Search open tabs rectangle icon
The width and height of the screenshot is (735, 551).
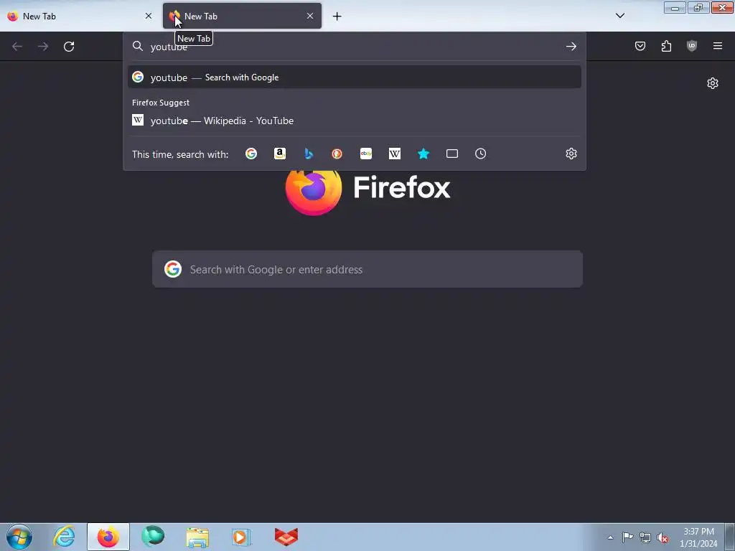click(452, 154)
